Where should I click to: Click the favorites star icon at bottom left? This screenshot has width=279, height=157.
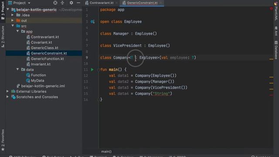[3, 149]
